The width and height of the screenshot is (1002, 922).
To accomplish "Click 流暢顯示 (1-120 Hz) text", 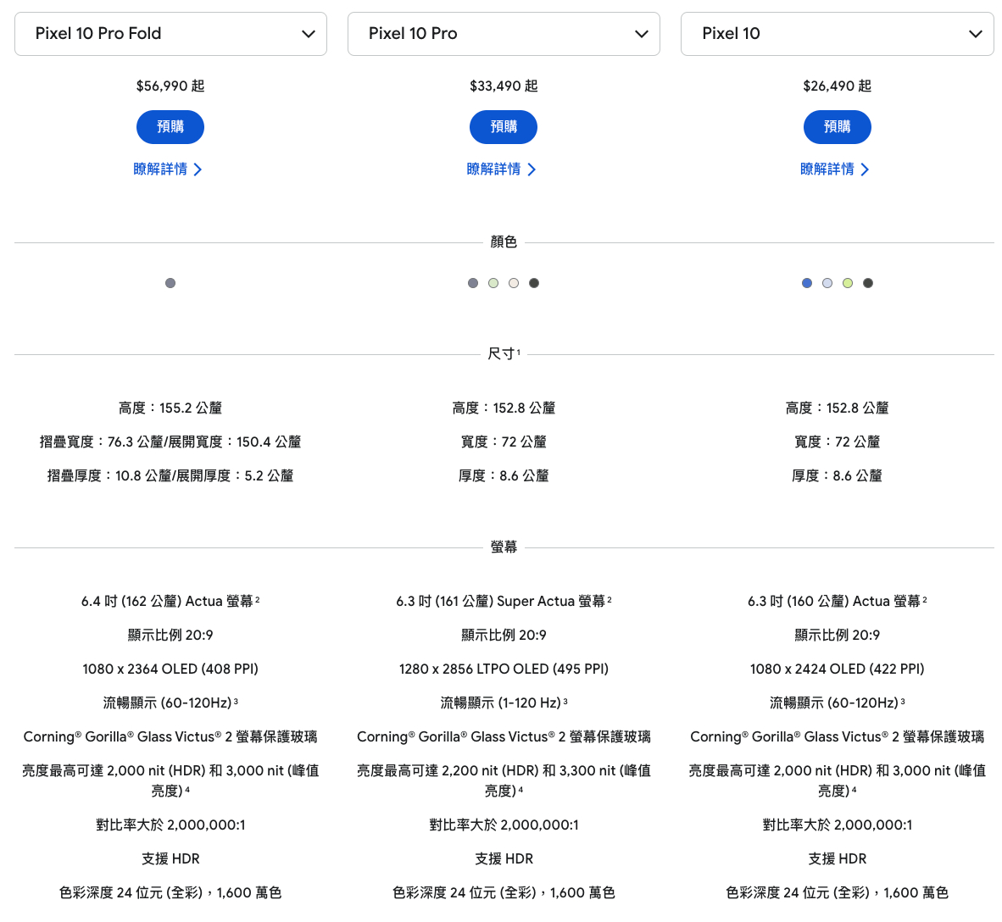I will point(504,703).
